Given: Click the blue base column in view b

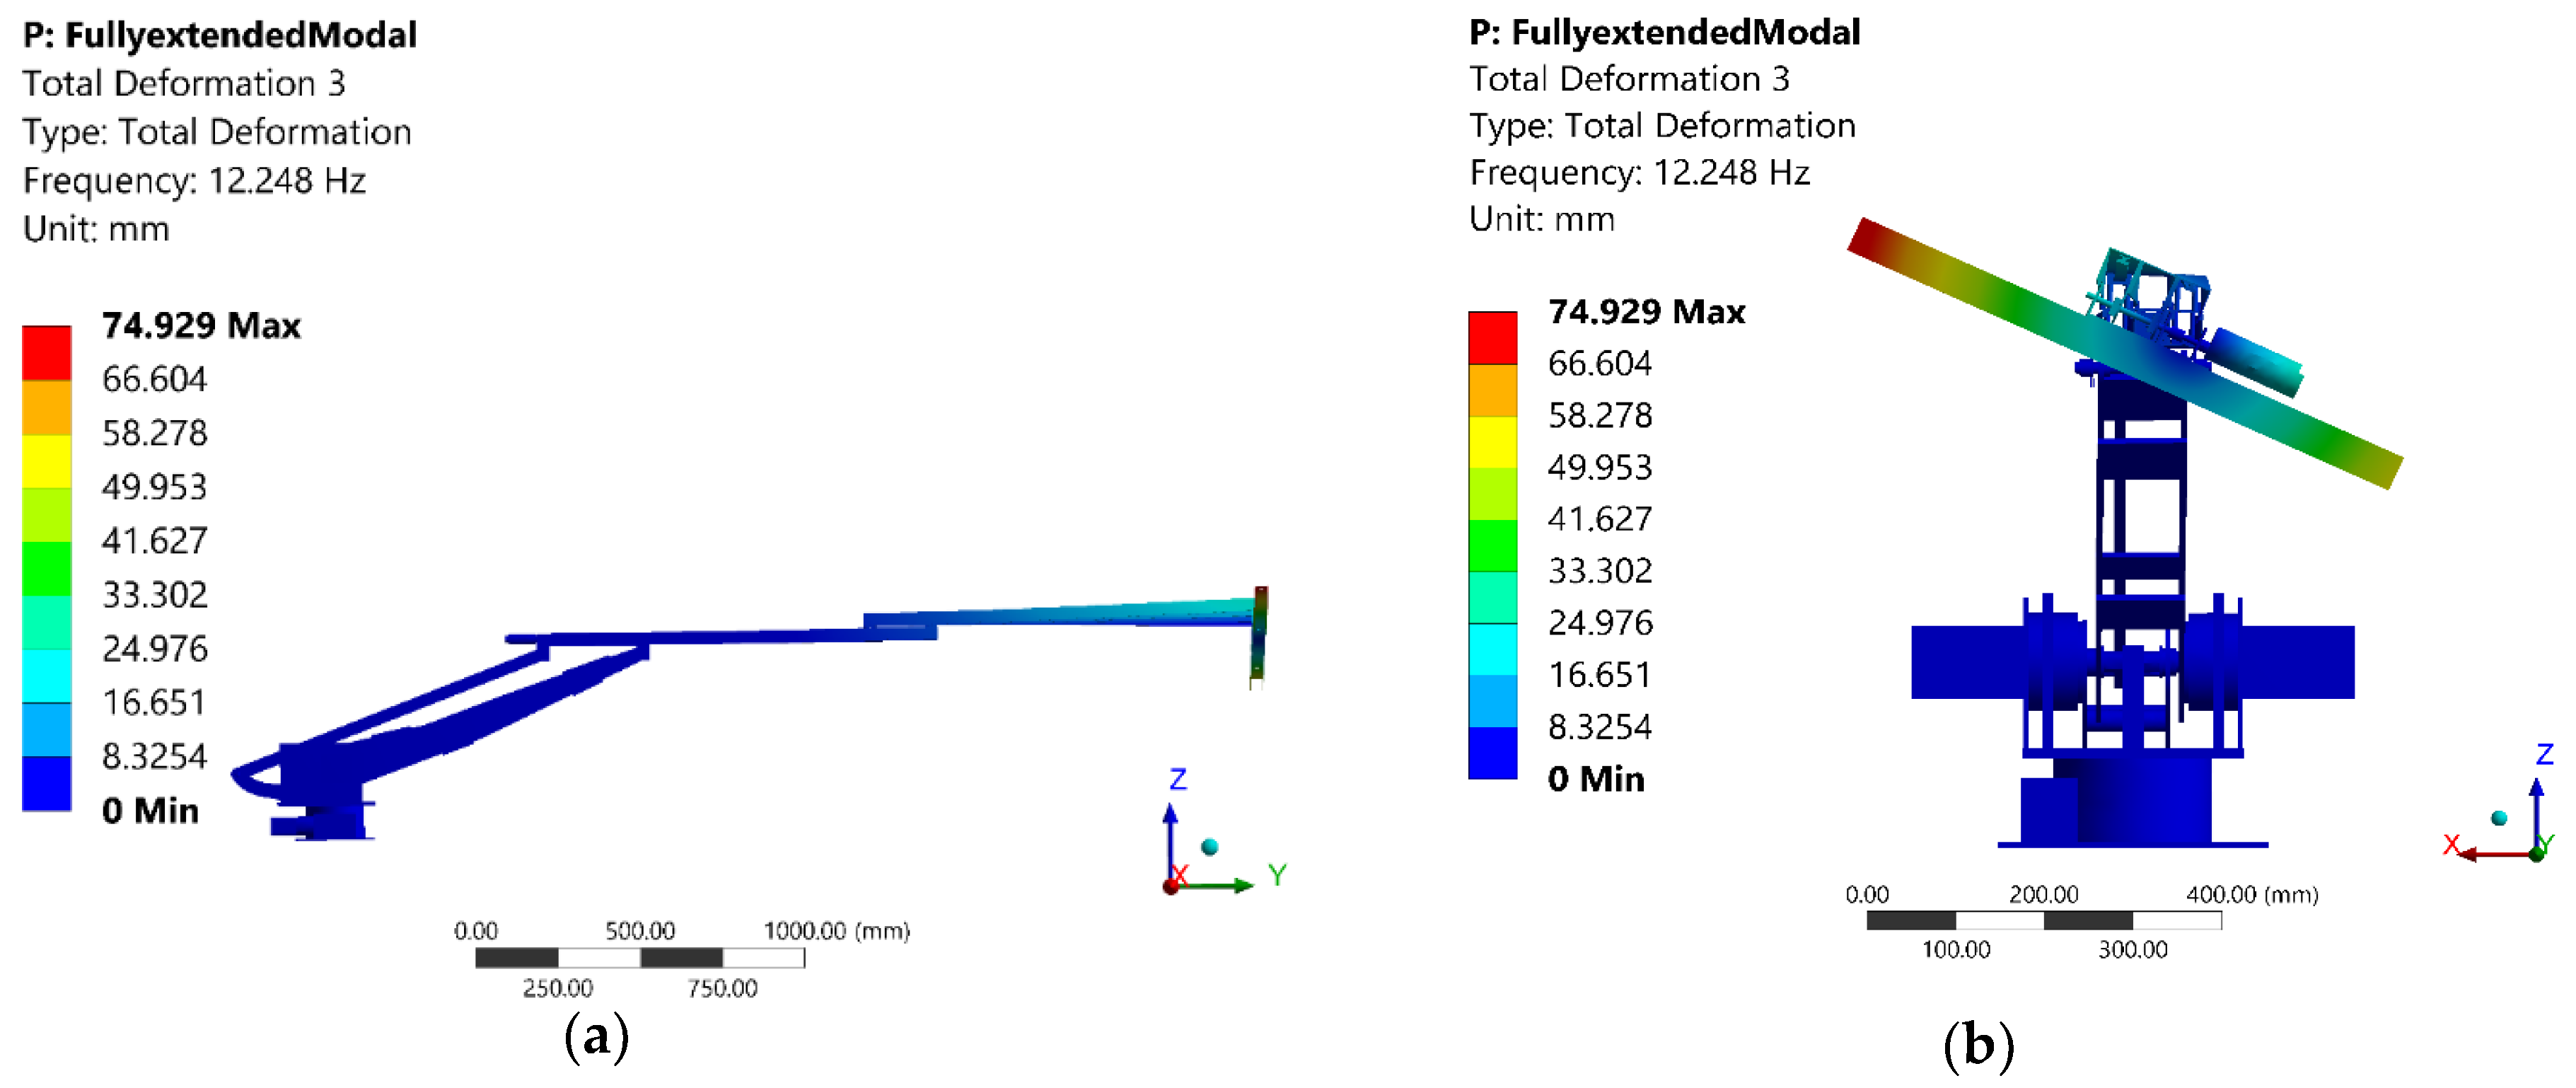Looking at the screenshot, I should 2145,800.
